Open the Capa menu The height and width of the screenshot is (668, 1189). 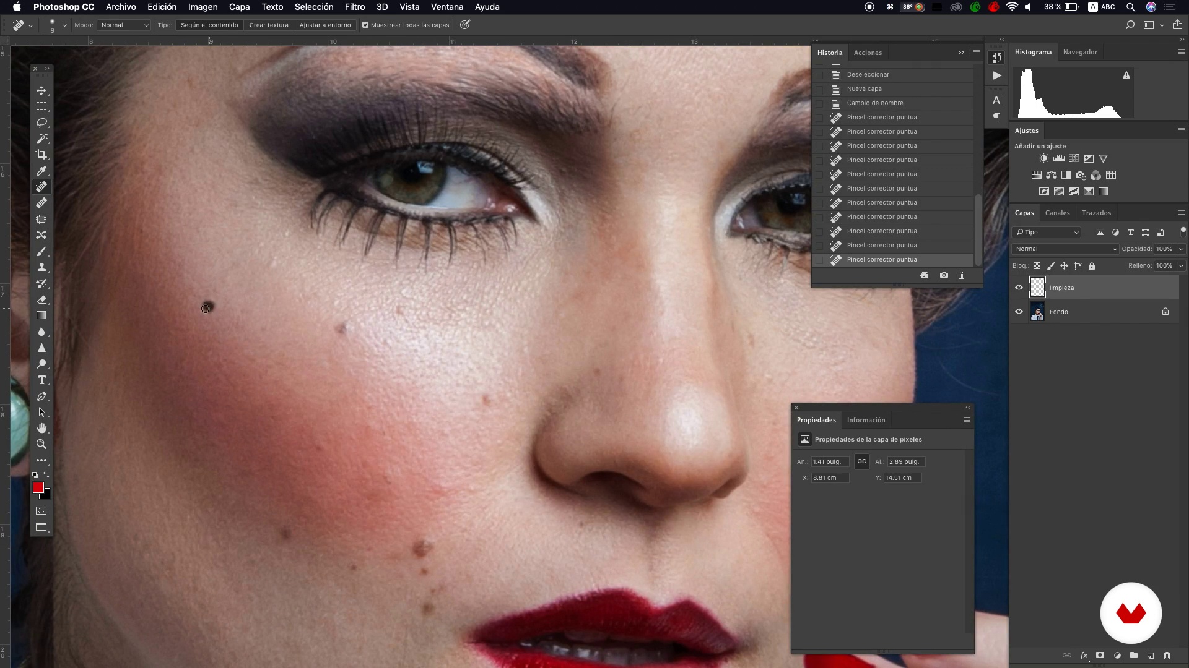click(239, 7)
